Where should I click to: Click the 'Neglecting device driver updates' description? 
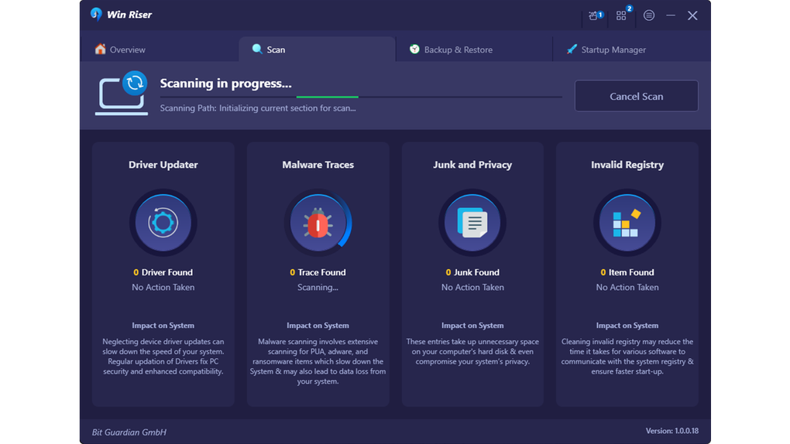point(163,357)
